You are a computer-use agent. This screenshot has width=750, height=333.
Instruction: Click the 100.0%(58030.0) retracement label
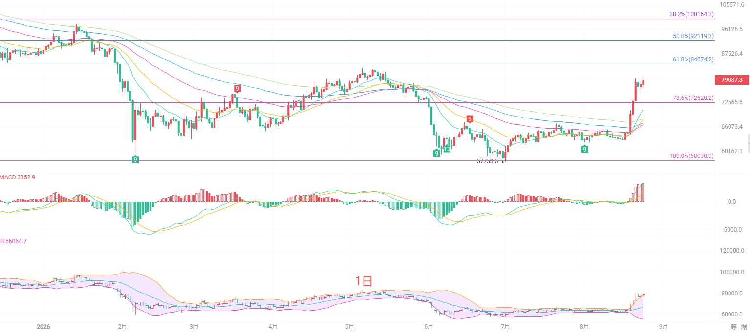coord(691,156)
